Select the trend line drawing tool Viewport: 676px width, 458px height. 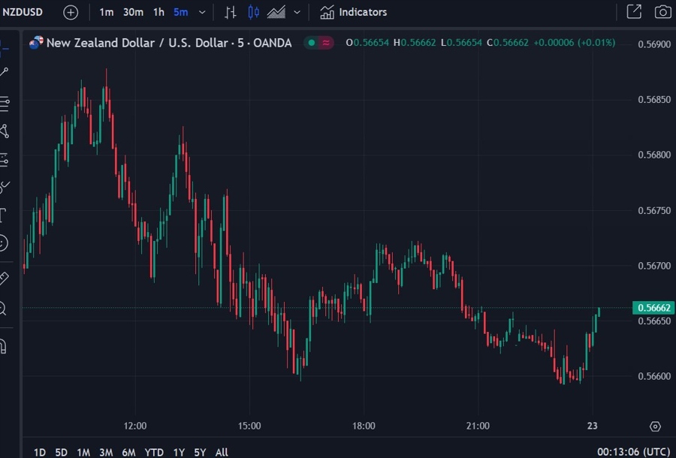tap(5, 72)
